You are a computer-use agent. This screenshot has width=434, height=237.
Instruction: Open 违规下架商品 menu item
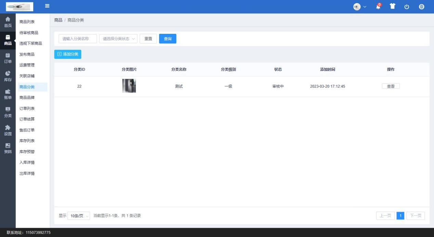pos(31,43)
